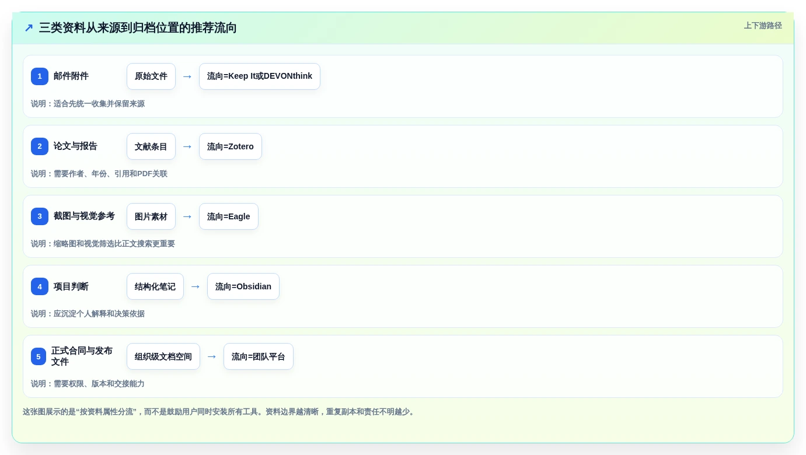Click the 流向=Eagle chip
This screenshot has width=806, height=455.
tap(229, 216)
